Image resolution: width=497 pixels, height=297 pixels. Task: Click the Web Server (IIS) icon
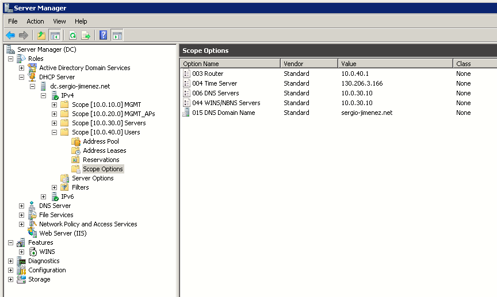click(x=32, y=233)
